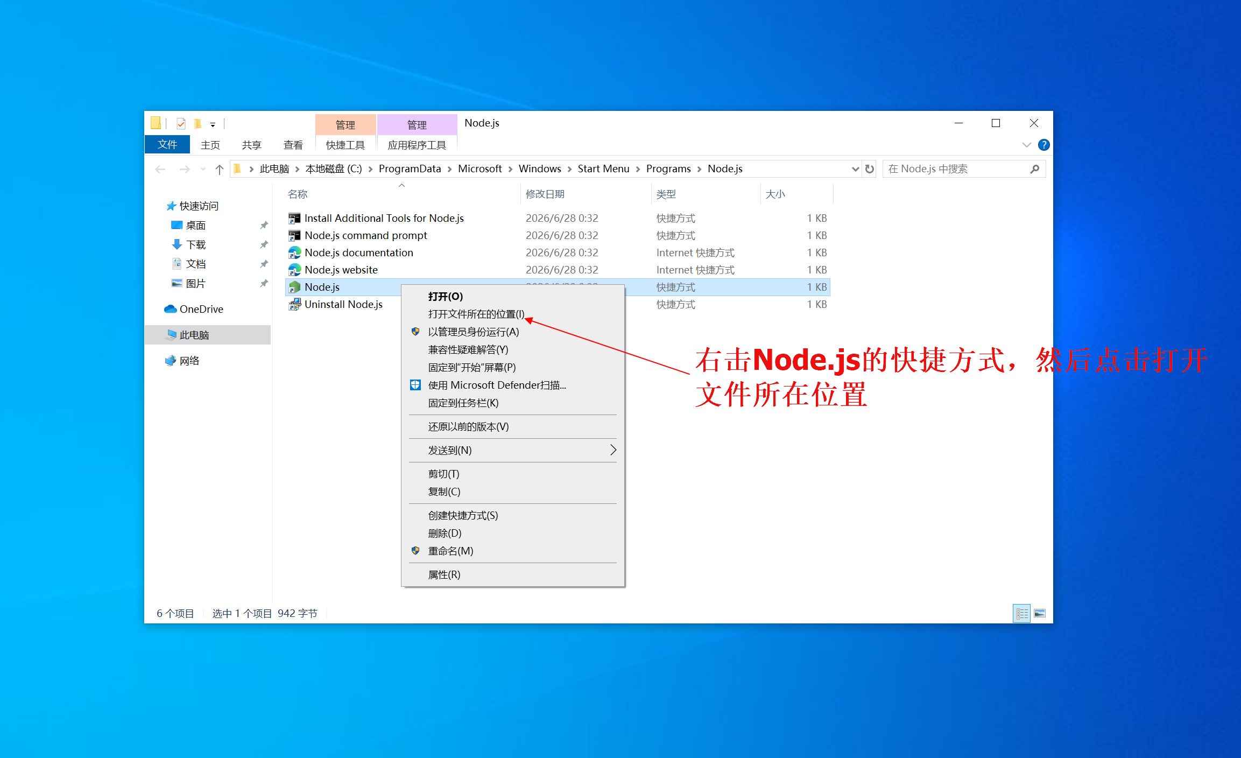Open the 应用程序工具 ribbon tab
The height and width of the screenshot is (758, 1241).
pos(417,145)
